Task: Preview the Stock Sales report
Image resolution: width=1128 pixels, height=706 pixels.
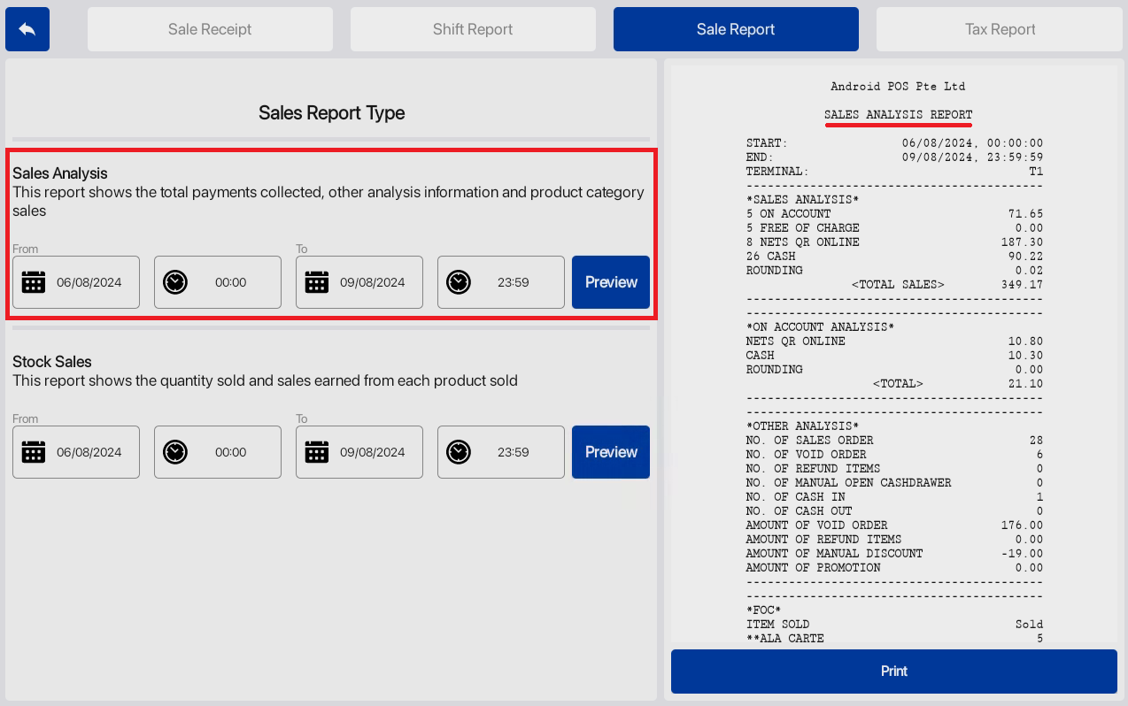Action: click(x=611, y=452)
